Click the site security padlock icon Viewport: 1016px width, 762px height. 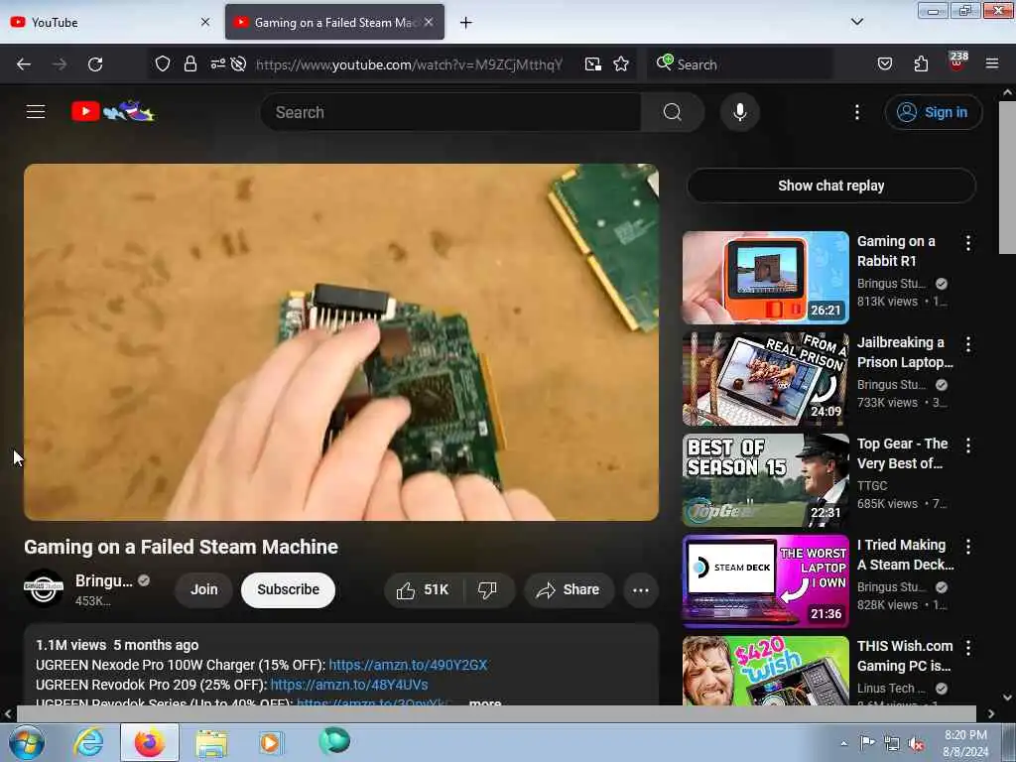click(190, 64)
